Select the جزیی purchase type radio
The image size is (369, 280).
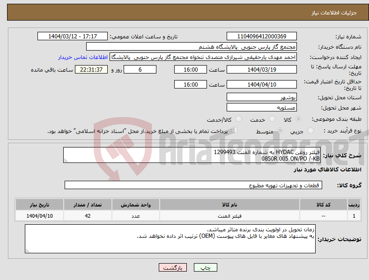(x=310, y=130)
